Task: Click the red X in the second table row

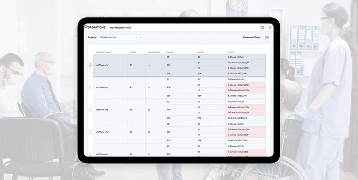Action: [x=149, y=87]
